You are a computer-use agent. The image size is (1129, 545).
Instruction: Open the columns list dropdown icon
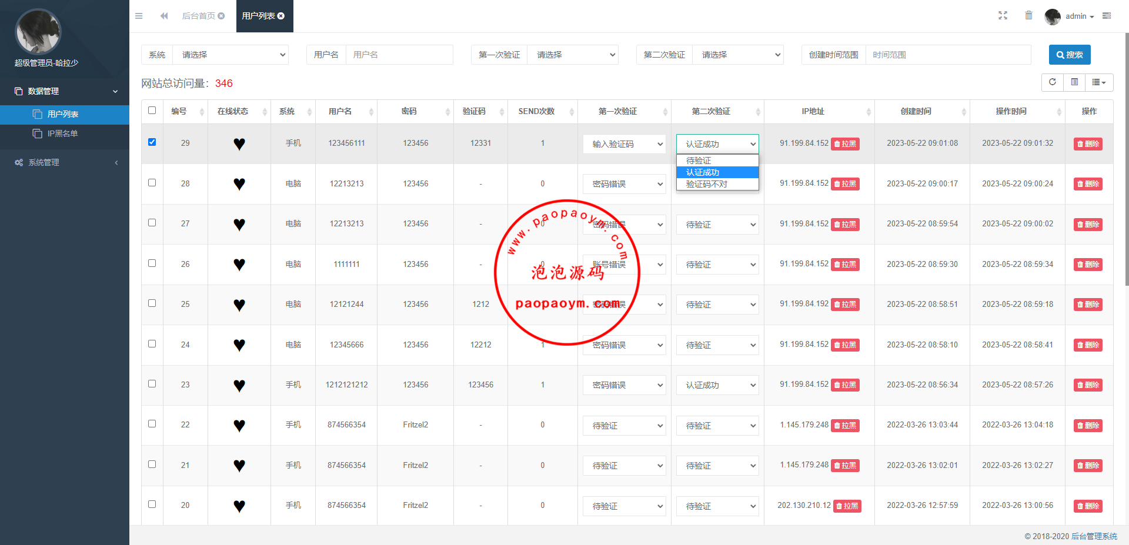tap(1098, 82)
